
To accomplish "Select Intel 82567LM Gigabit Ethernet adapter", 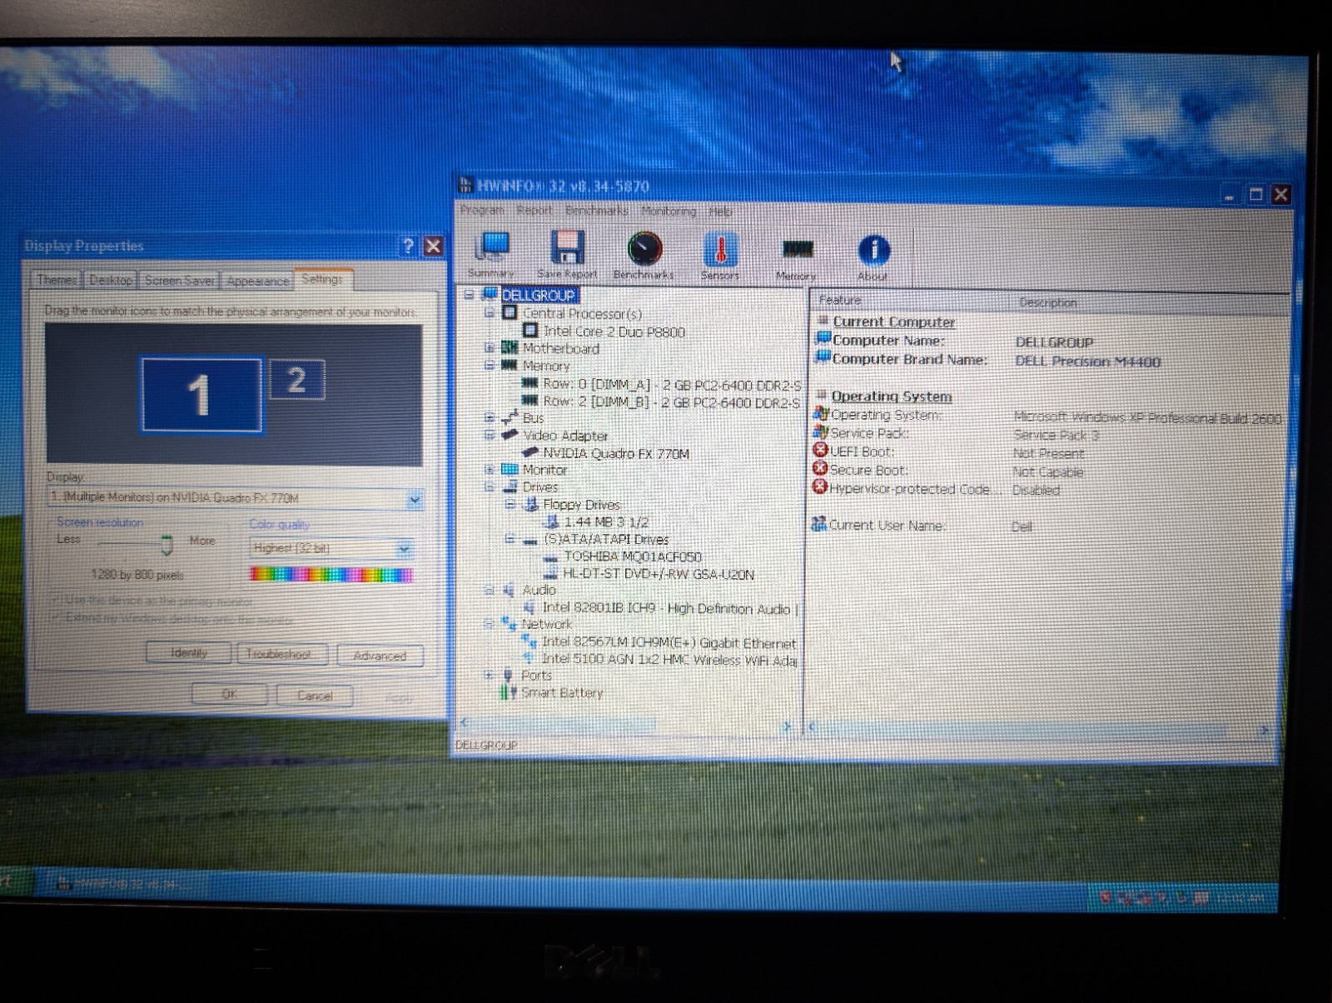I will click(x=668, y=642).
